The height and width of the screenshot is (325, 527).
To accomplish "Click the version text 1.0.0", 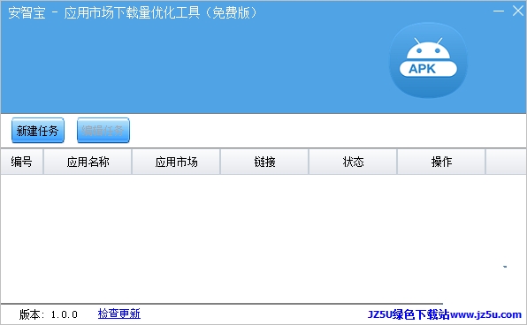I will (x=65, y=314).
